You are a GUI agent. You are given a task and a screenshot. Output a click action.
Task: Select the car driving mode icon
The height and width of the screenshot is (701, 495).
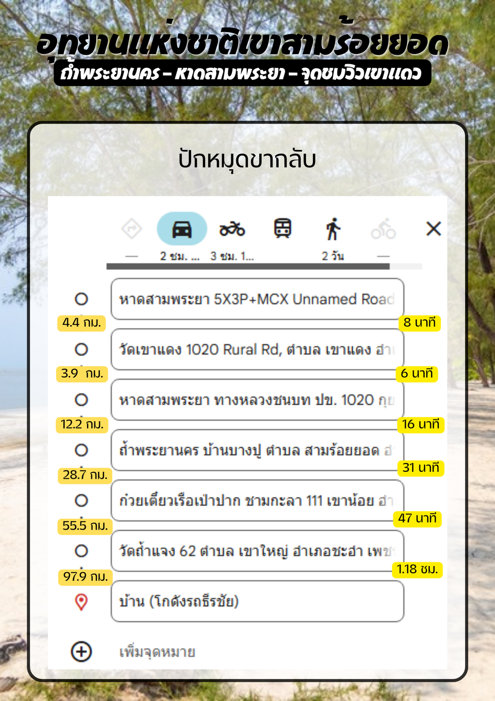point(182,229)
